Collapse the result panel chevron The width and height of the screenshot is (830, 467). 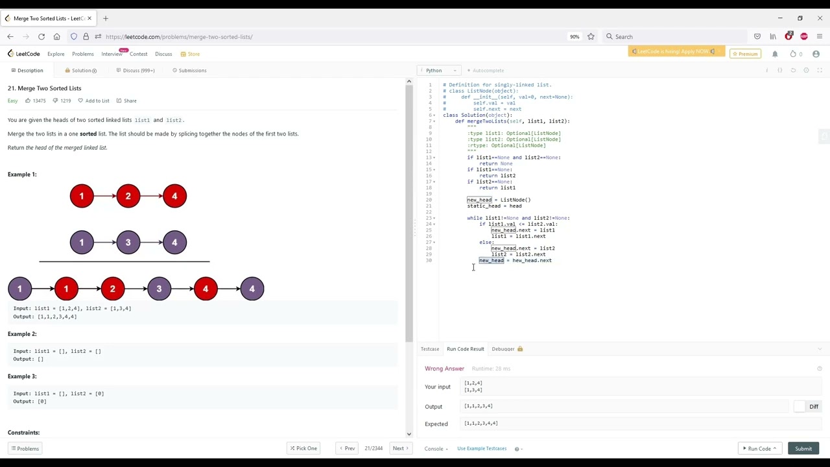pos(820,349)
